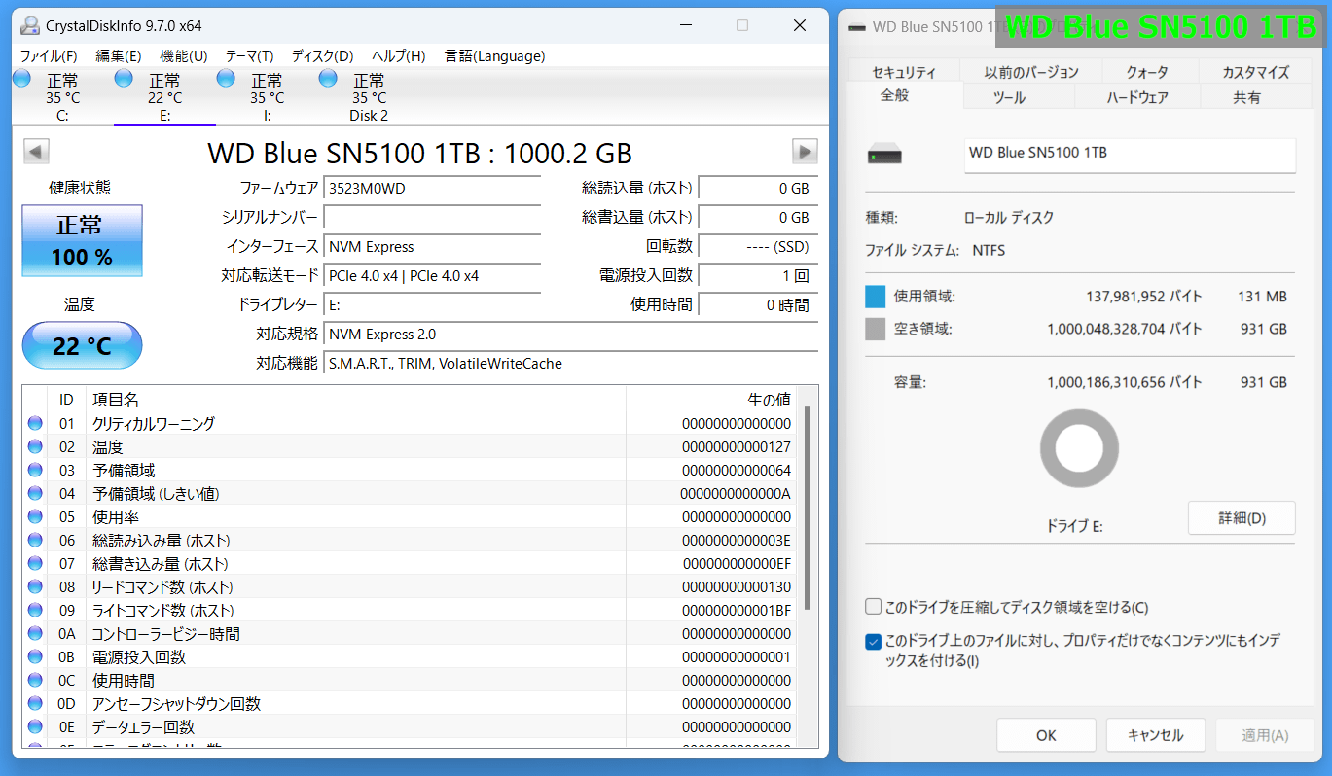
Task: Click status orb for ID 03 予備領域 row
Action: coord(36,471)
